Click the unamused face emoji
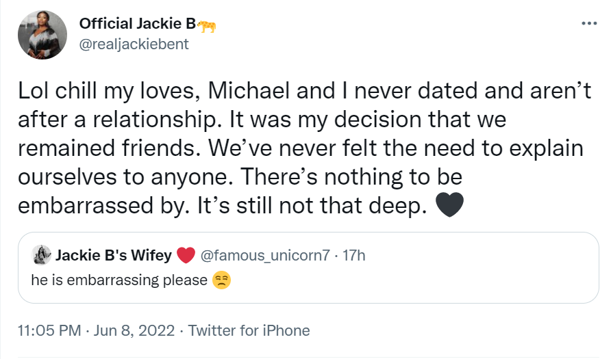Screen dimensions: 611x359 coord(221,280)
